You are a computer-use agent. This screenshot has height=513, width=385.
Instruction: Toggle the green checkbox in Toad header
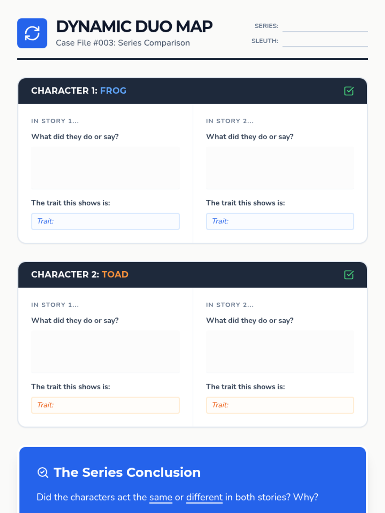349,275
